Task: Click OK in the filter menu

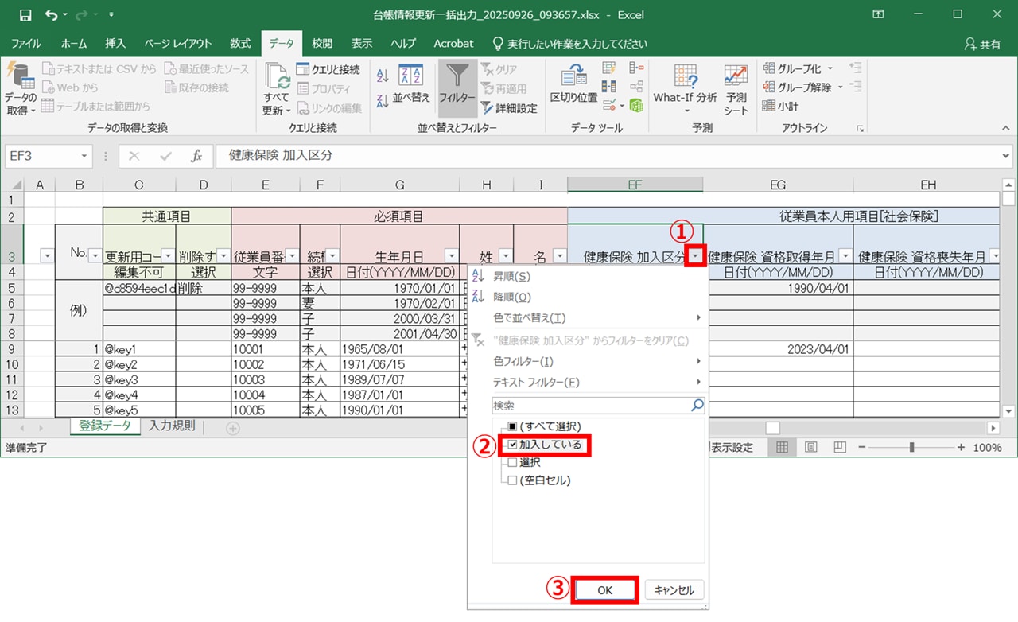Action: click(x=604, y=590)
